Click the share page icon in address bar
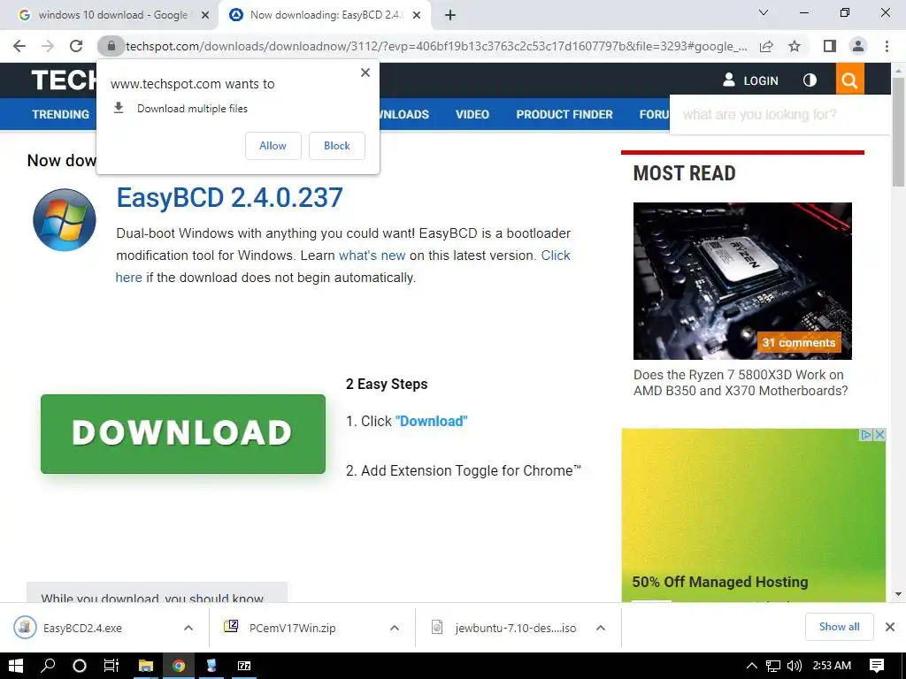Screen dimensions: 906x679 pos(766,46)
